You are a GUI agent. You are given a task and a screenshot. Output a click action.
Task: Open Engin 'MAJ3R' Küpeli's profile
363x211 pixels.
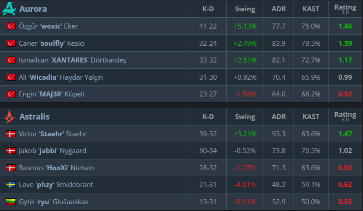tap(52, 94)
